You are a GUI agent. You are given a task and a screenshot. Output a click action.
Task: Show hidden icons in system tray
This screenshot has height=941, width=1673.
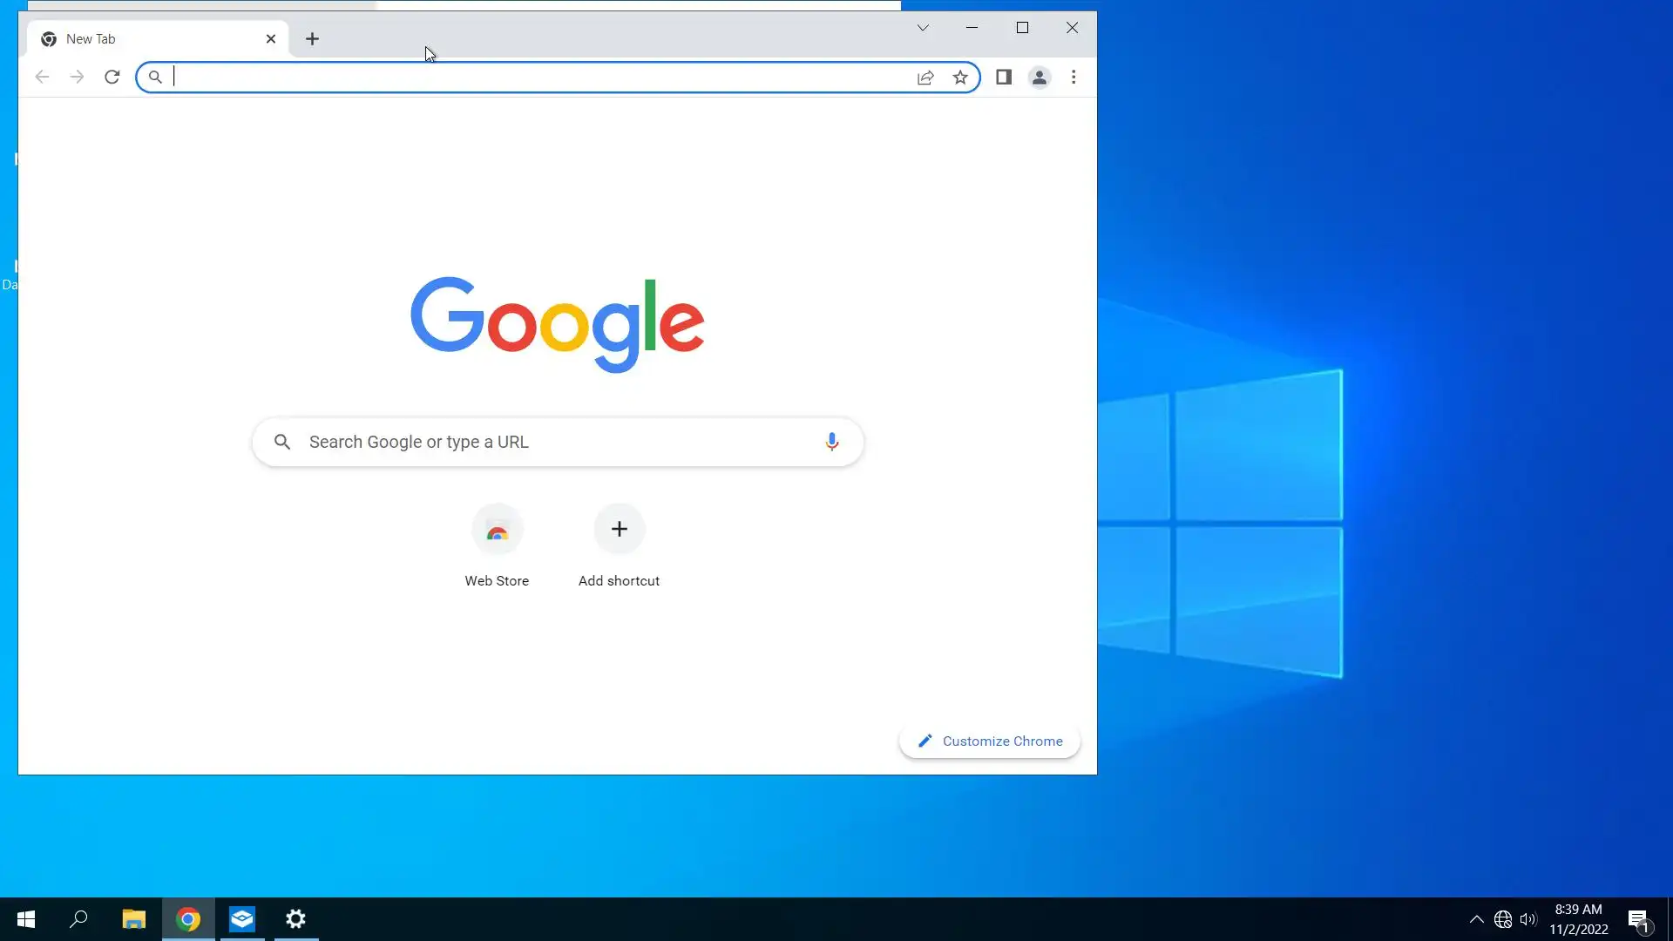[x=1476, y=919]
